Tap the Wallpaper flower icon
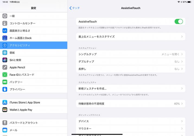 click(x=5, y=53)
